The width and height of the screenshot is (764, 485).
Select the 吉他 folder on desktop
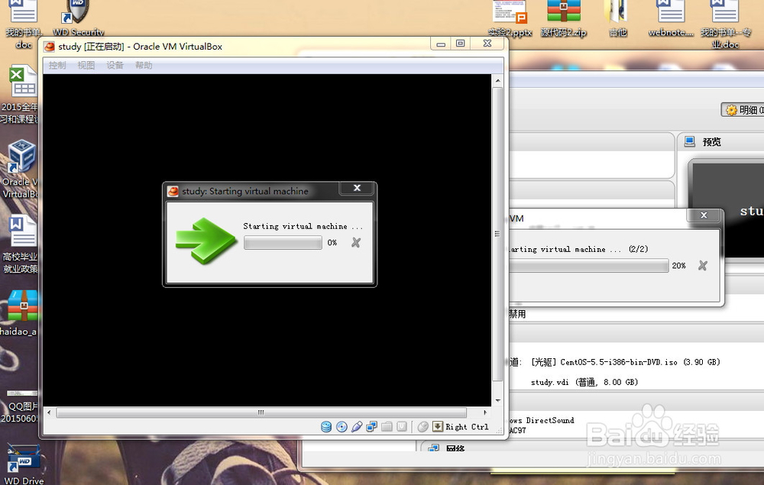617,18
